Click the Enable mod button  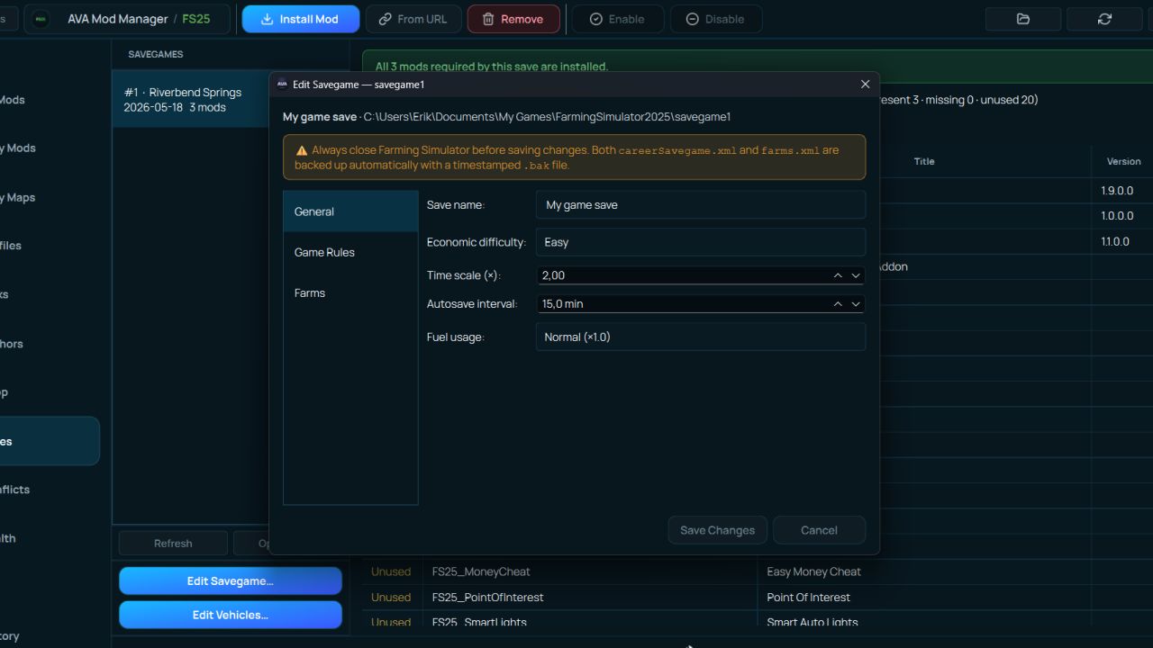tap(617, 19)
